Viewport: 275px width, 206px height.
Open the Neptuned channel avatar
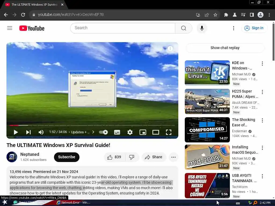pos(12,157)
